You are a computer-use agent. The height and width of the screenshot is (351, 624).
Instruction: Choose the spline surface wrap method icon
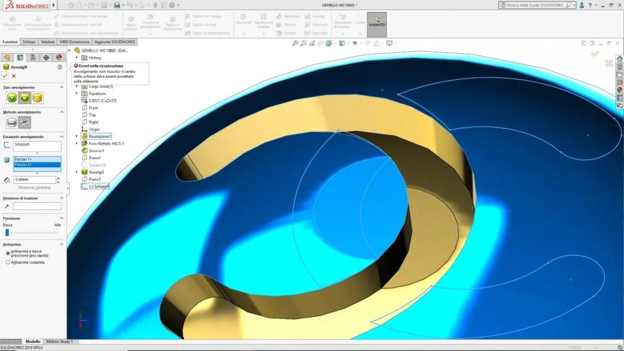[25, 122]
